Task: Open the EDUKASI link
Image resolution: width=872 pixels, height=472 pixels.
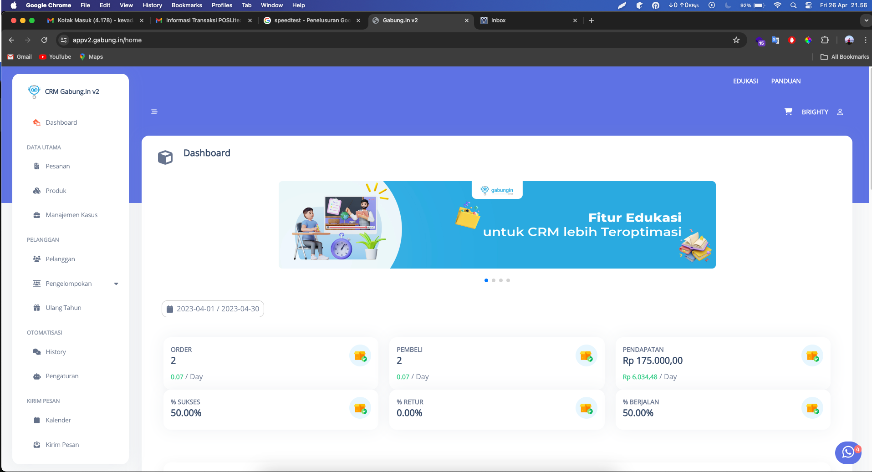Action: point(745,81)
